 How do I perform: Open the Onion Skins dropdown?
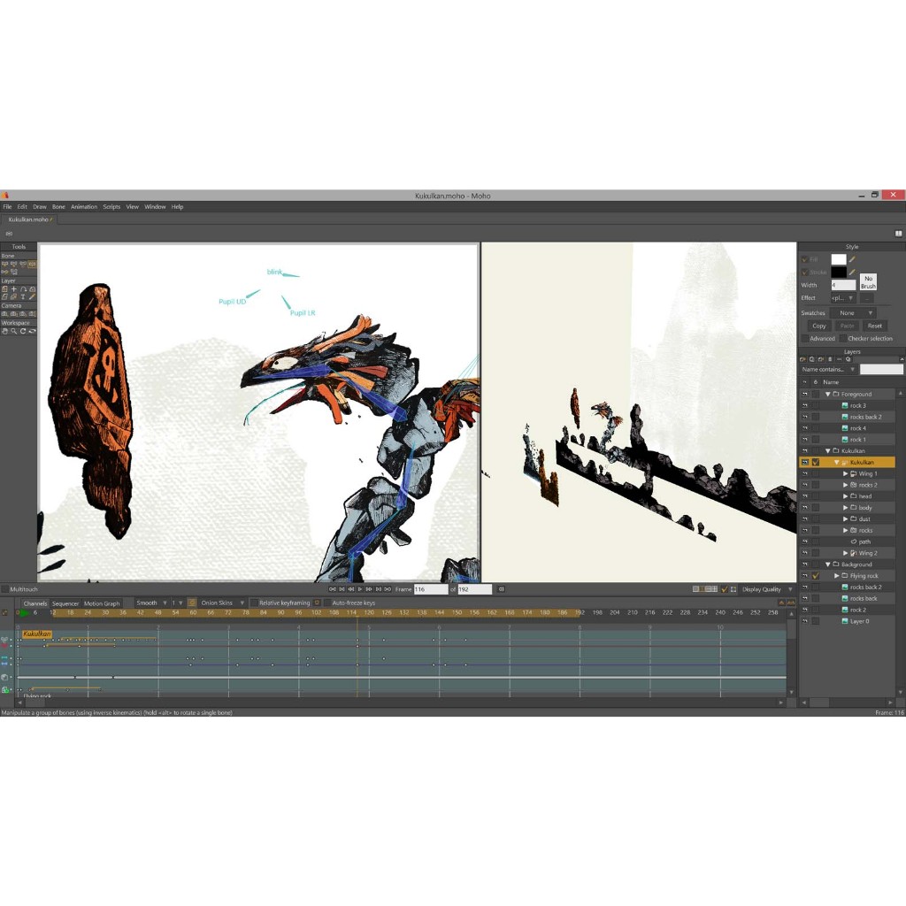point(222,603)
